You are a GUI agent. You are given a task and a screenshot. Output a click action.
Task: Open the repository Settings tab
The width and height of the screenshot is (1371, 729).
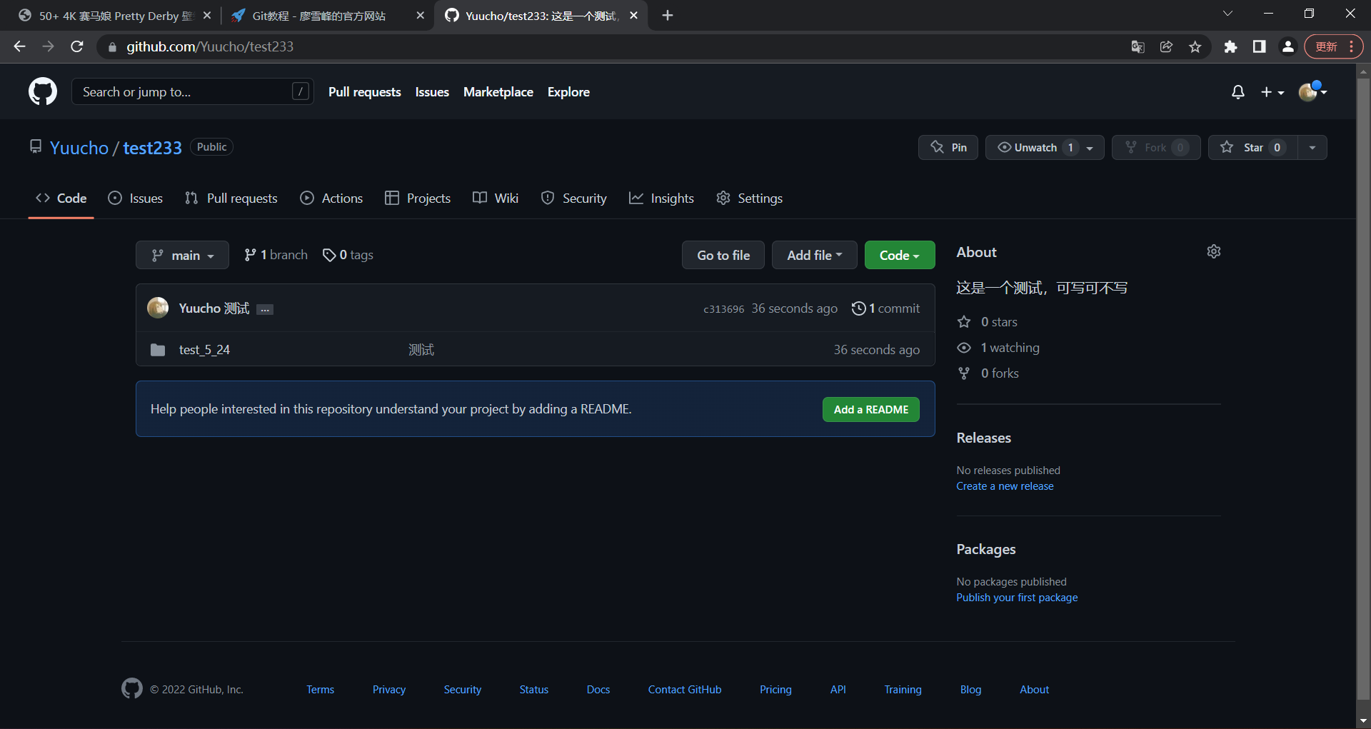click(749, 198)
